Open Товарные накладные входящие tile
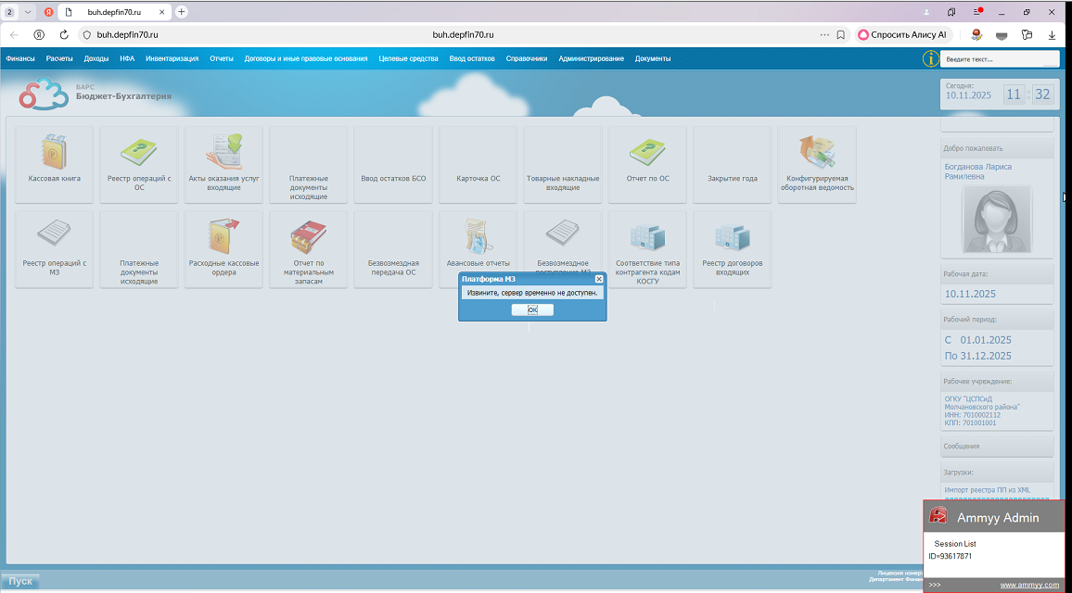The image size is (1072, 593). pyautogui.click(x=563, y=165)
